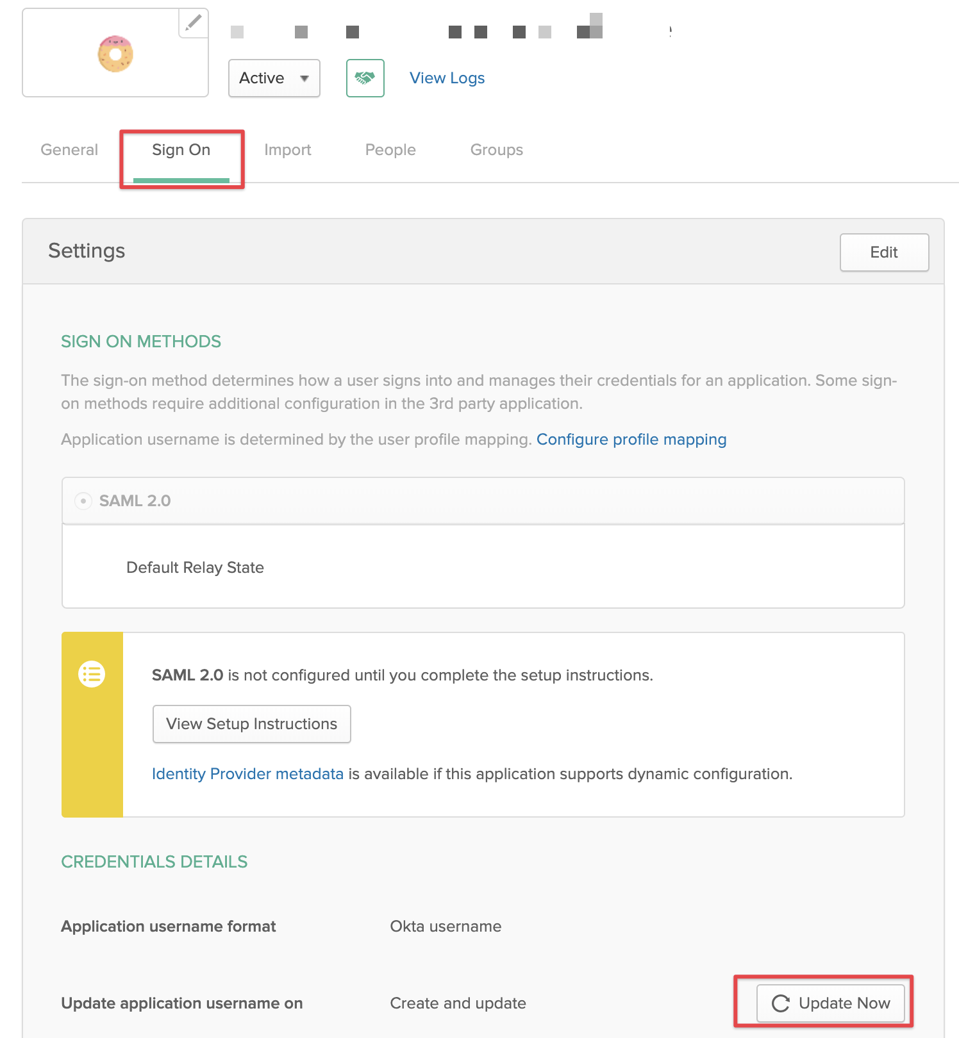This screenshot has width=959, height=1038.
Task: Click the list icon in the yellow banner
Action: pos(92,674)
